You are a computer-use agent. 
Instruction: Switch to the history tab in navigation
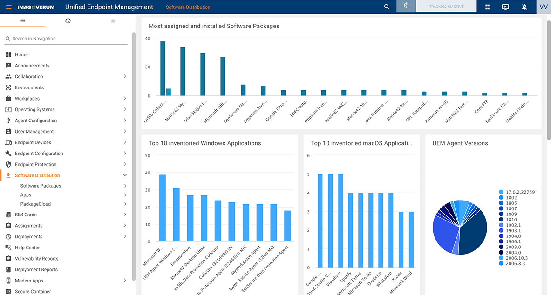pos(68,21)
